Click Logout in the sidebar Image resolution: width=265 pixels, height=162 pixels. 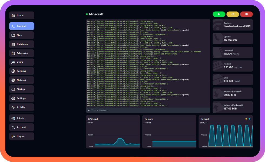click(x=22, y=136)
